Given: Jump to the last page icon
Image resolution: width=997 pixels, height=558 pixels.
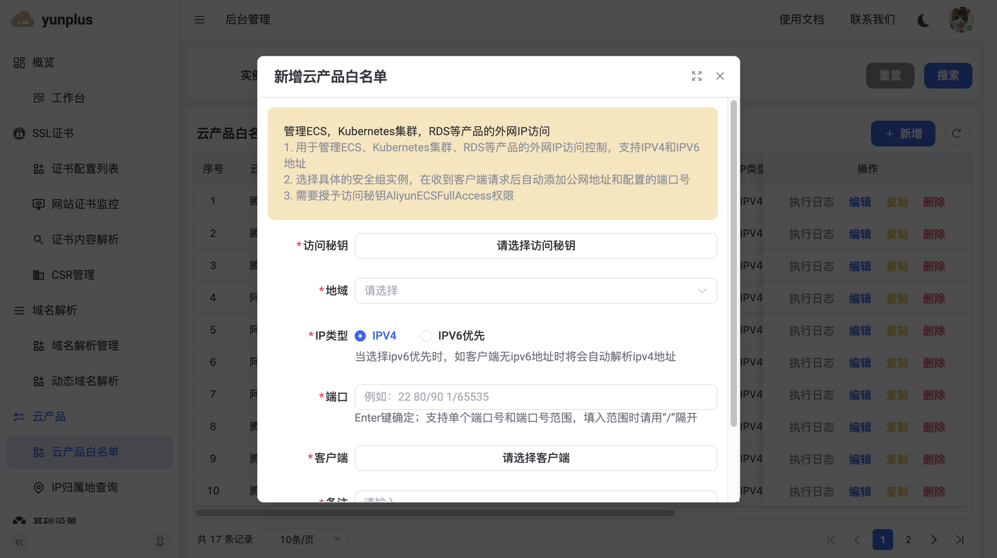Looking at the screenshot, I should click(x=960, y=539).
